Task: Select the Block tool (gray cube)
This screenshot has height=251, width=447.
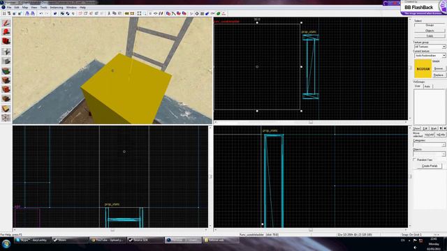Action: tap(6, 61)
